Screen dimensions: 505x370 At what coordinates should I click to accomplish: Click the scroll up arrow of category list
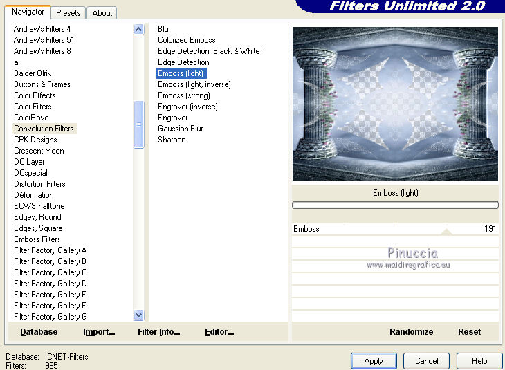pyautogui.click(x=139, y=30)
